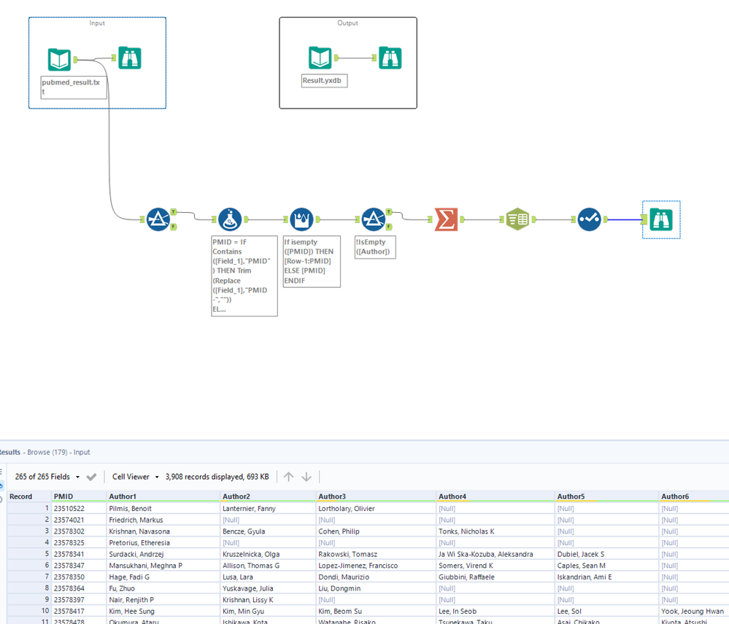The width and height of the screenshot is (729, 624).
Task: Click record number 5 row header
Action: tap(29, 554)
